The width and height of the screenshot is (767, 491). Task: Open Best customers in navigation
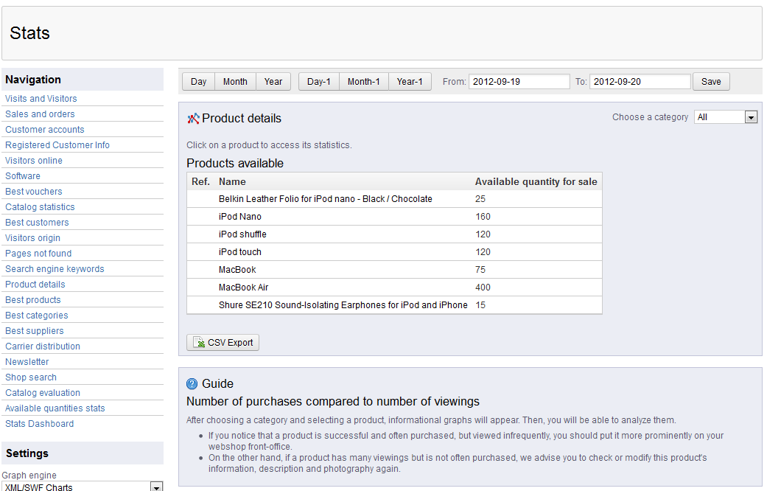click(37, 223)
